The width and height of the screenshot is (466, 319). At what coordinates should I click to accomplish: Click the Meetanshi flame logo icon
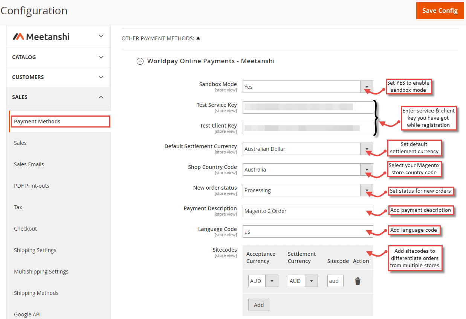[18, 36]
